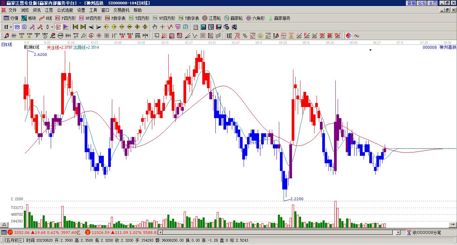Select the crosshair cursor tool

coord(162,27)
